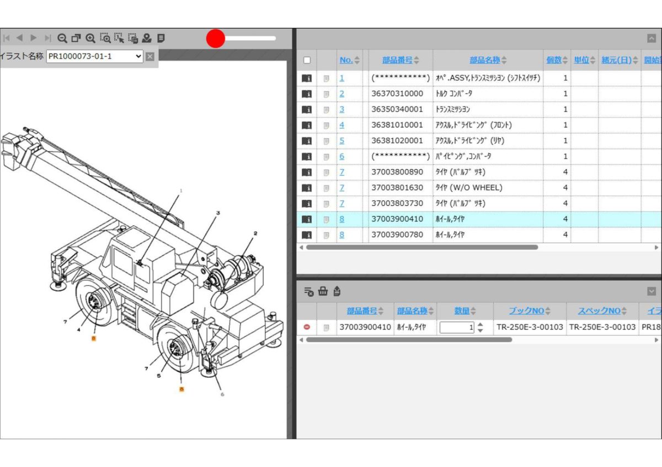Click the parts table horizontal scrollbar
Viewport: 662px width, 467px height.
(x=422, y=248)
